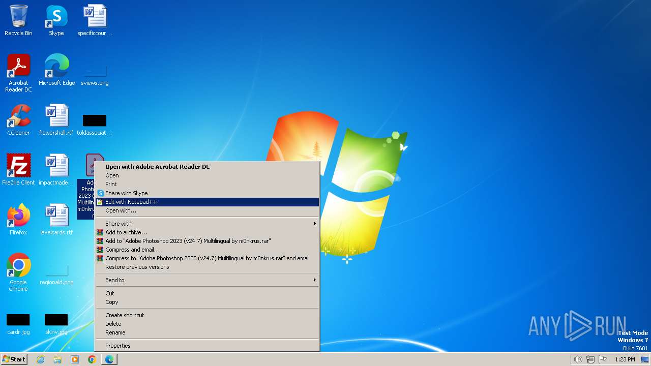Open the volume speaker tray icon
The image size is (651, 366).
pos(578,359)
